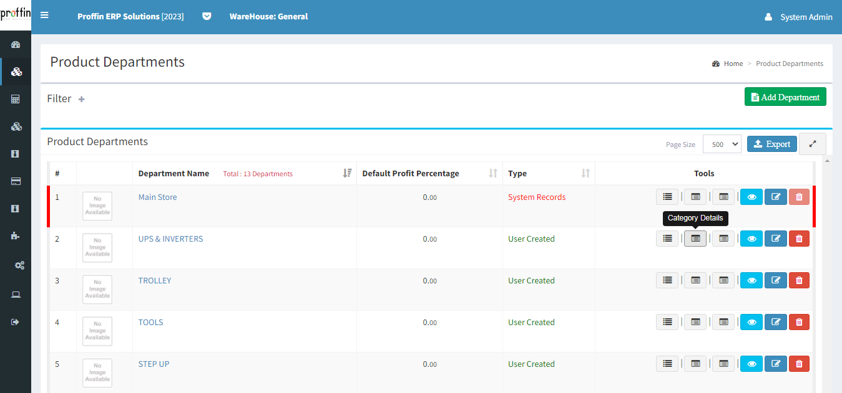Viewport: 842px width, 393px height.
Task: Open the STEP UP department link
Action: [x=154, y=364]
